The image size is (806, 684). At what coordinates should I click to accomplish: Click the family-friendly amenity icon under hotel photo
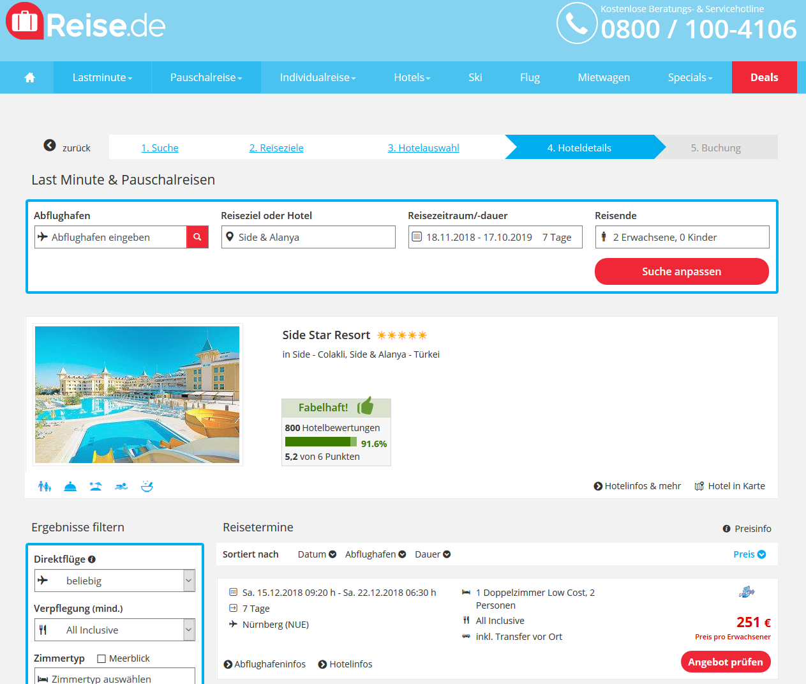[45, 486]
